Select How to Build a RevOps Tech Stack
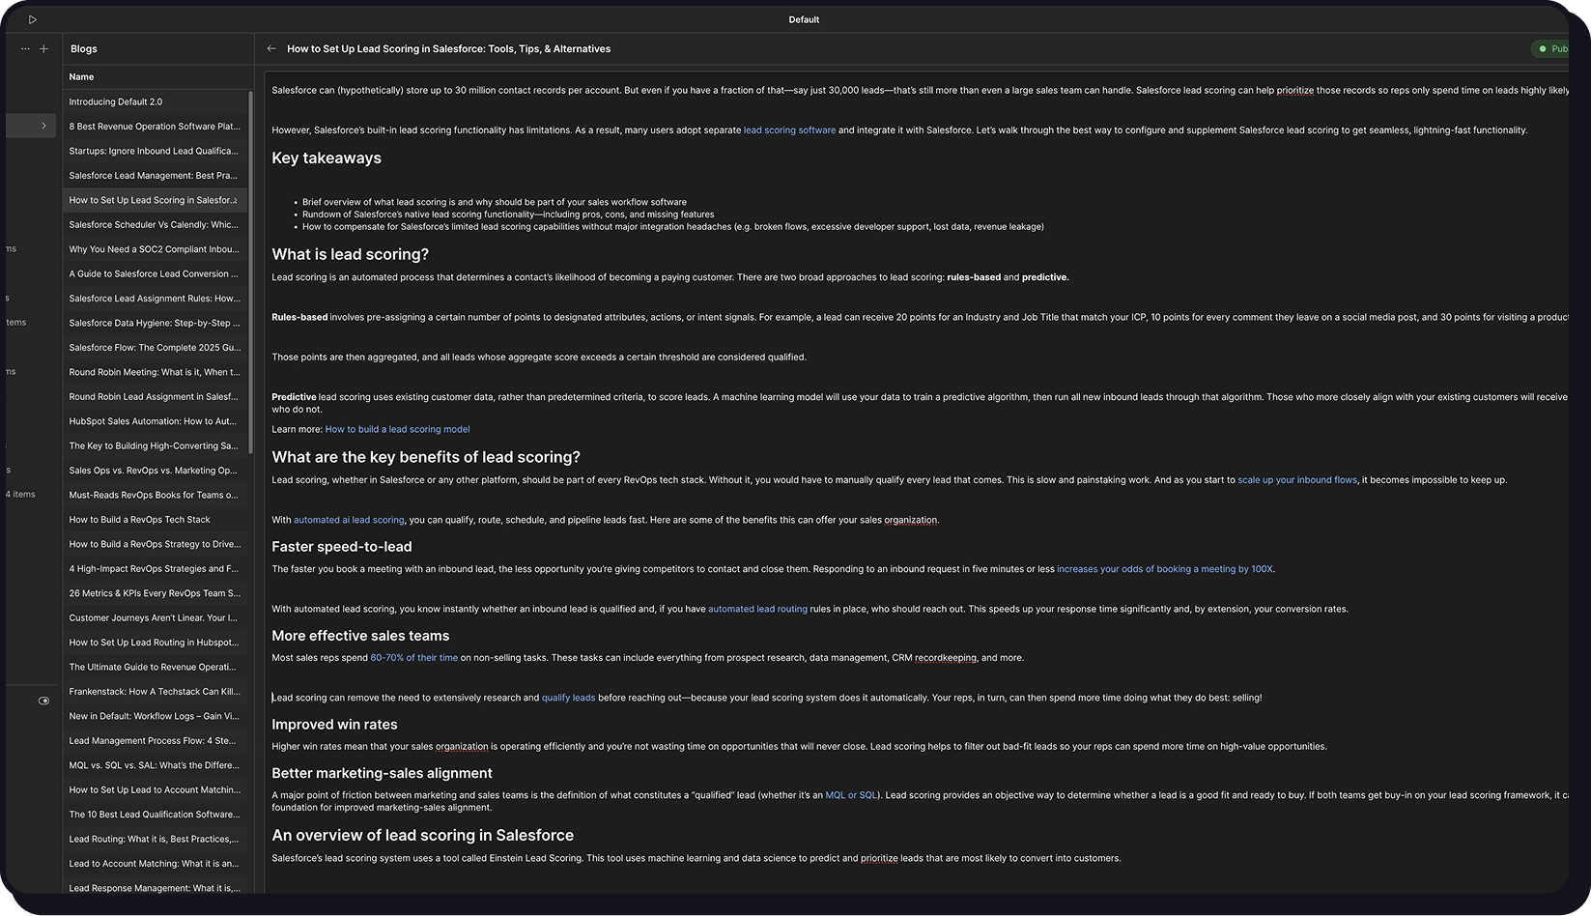The width and height of the screenshot is (1591, 916). [155, 519]
